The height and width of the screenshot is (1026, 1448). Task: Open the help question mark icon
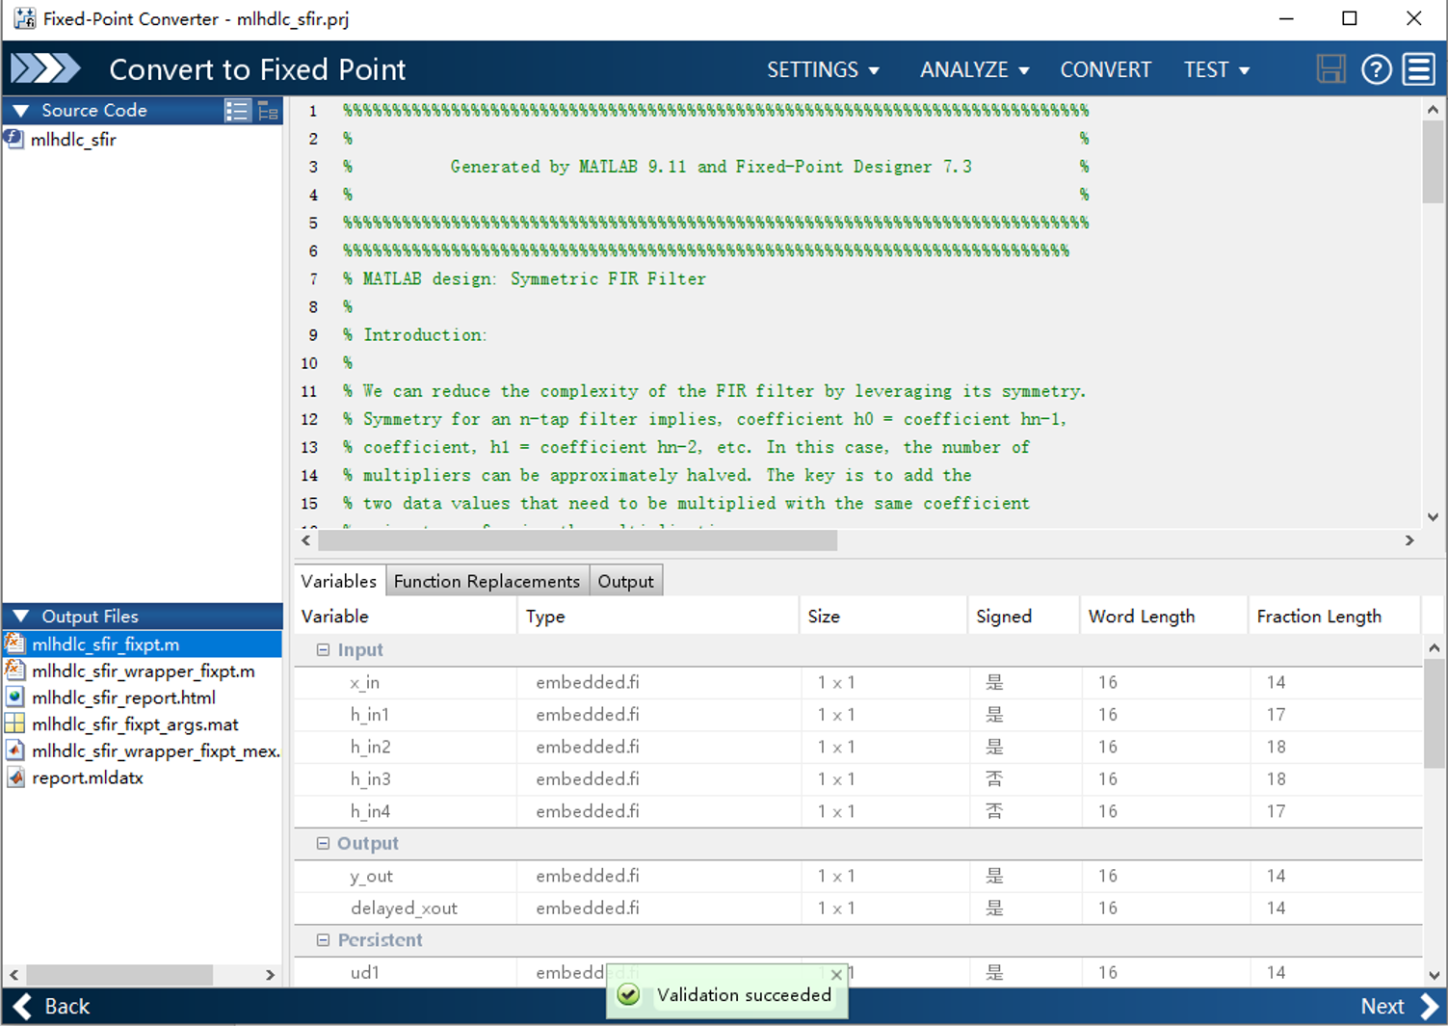(1376, 69)
